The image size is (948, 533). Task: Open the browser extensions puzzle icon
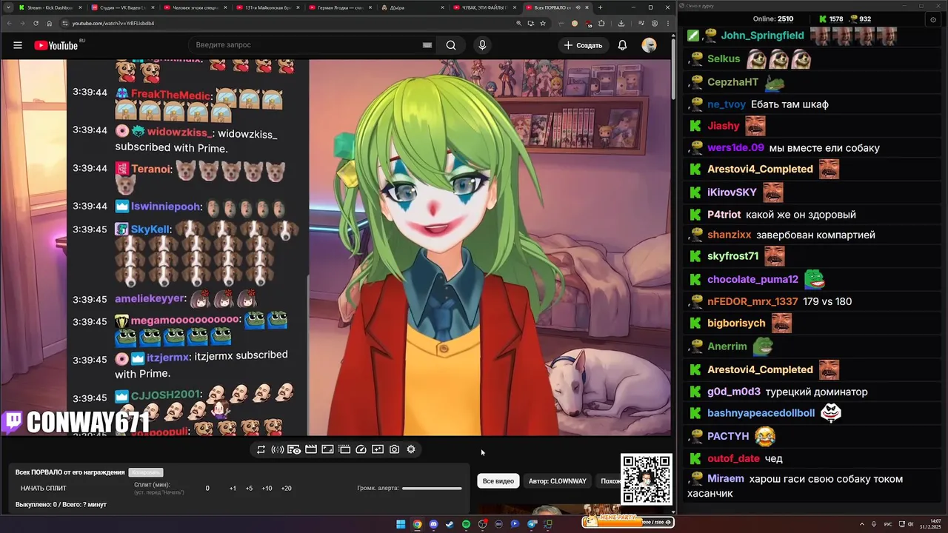(x=601, y=23)
